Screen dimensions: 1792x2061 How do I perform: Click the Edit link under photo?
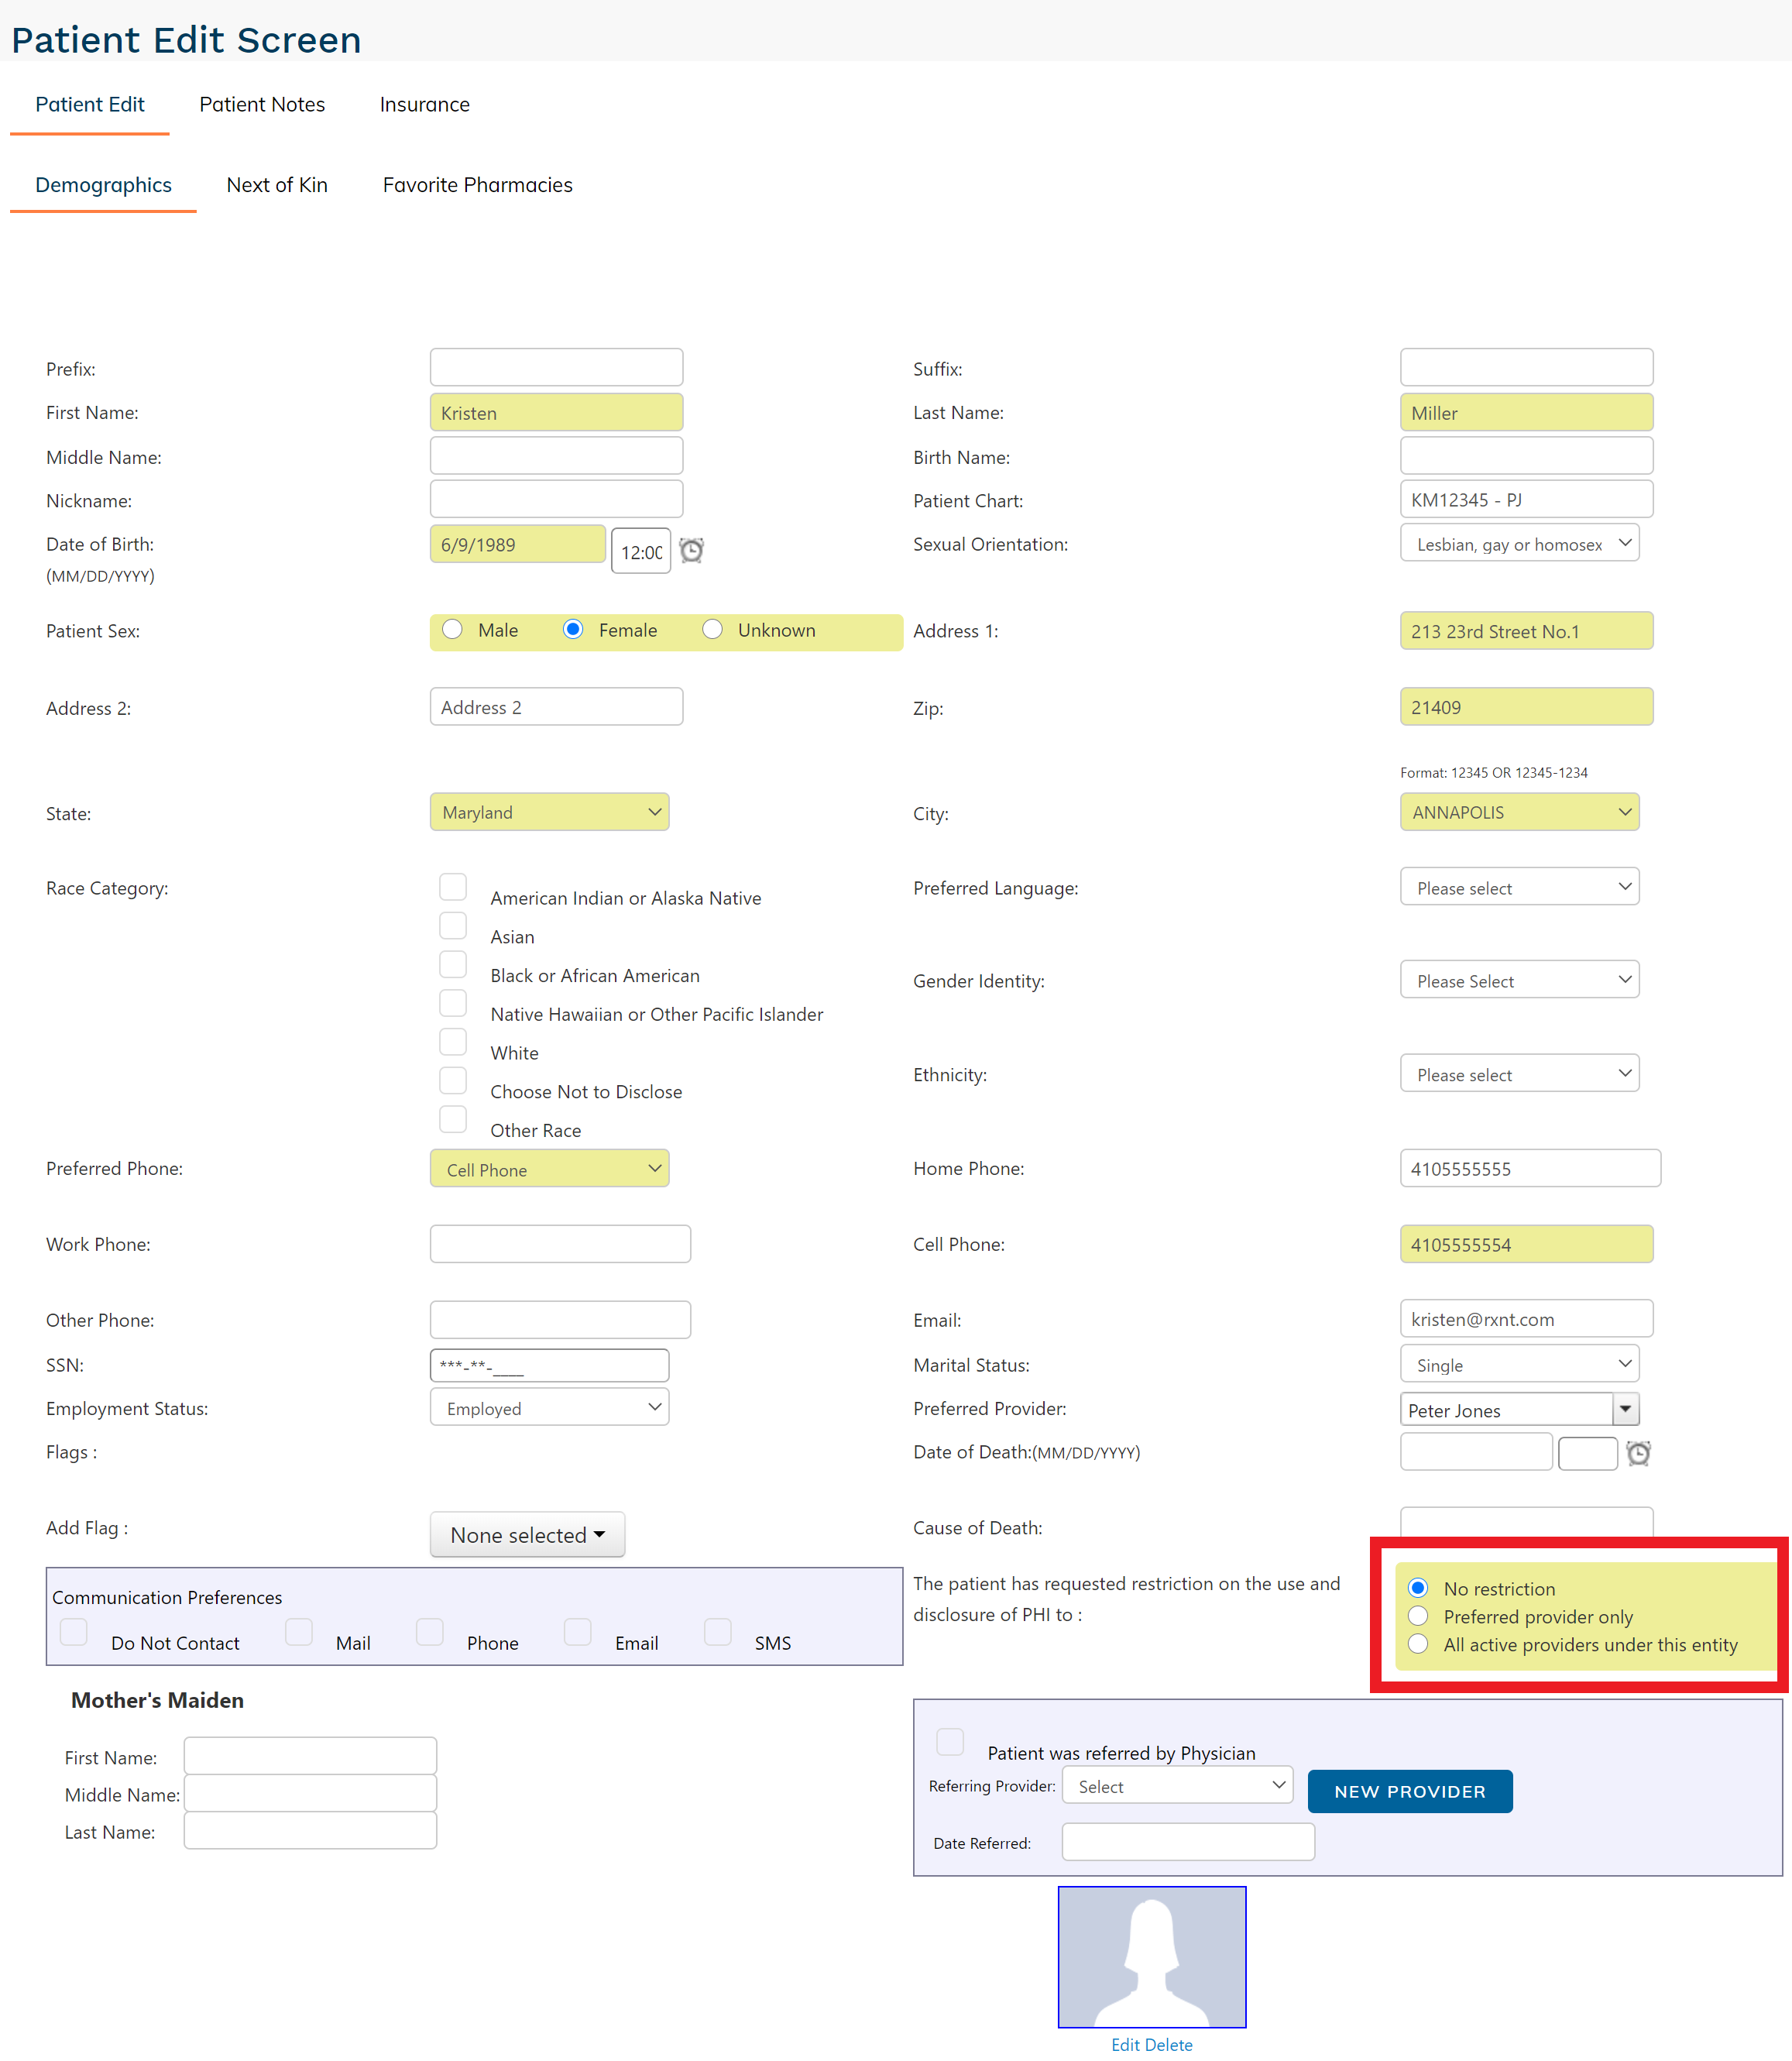[1125, 2045]
